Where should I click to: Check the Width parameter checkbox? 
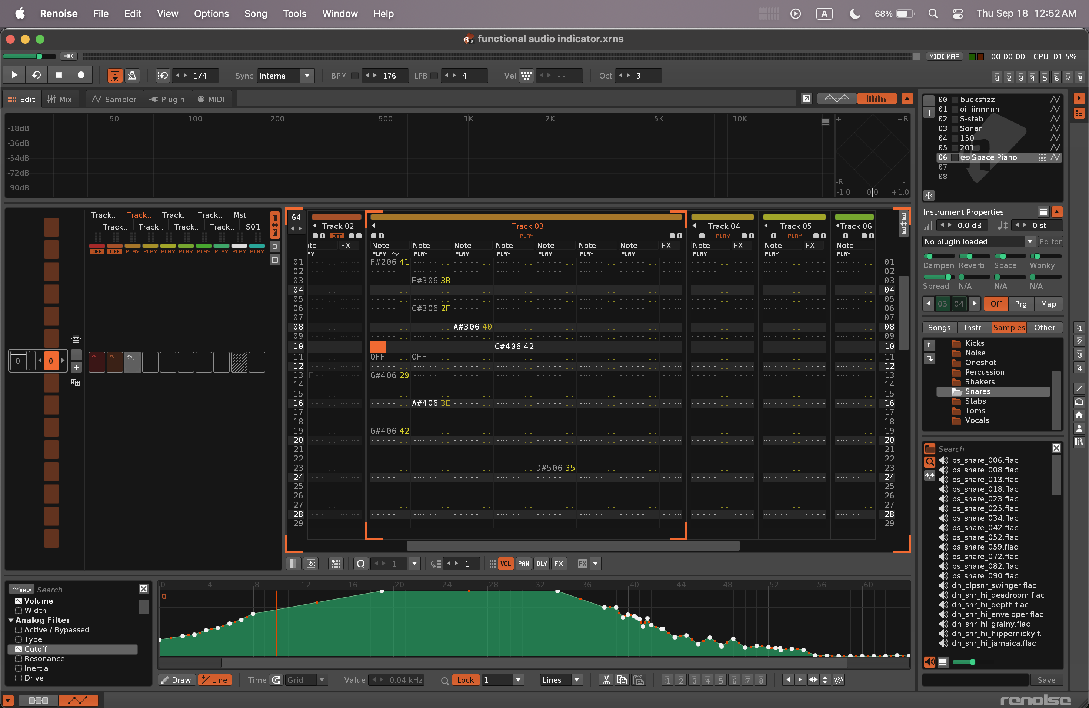coord(18,611)
